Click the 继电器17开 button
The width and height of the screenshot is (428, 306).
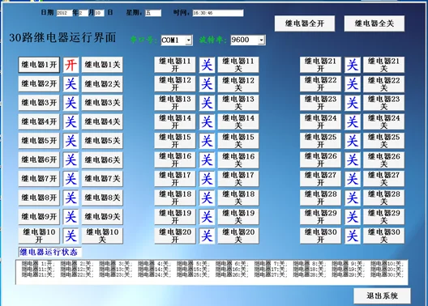175,179
